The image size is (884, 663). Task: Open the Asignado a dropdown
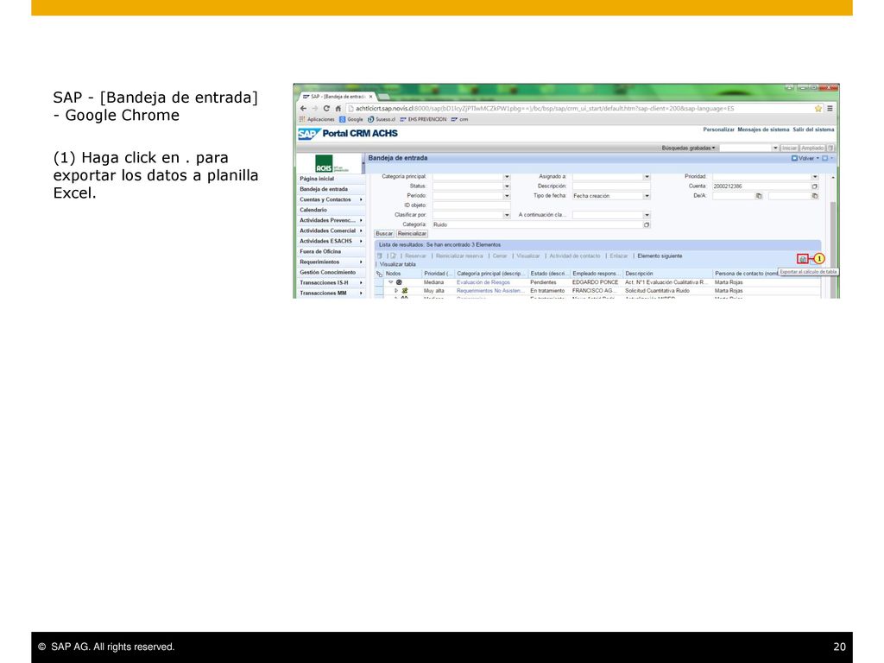point(647,177)
